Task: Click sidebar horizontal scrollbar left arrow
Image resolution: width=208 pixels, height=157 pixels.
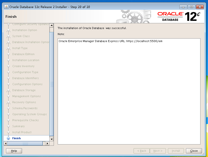Action: click(x=6, y=143)
